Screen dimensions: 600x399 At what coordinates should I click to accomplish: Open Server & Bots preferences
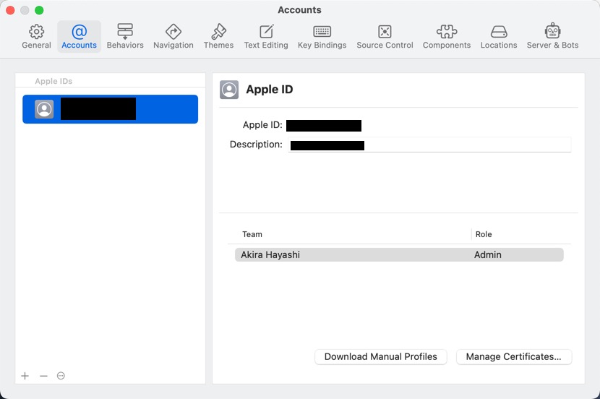(x=552, y=37)
